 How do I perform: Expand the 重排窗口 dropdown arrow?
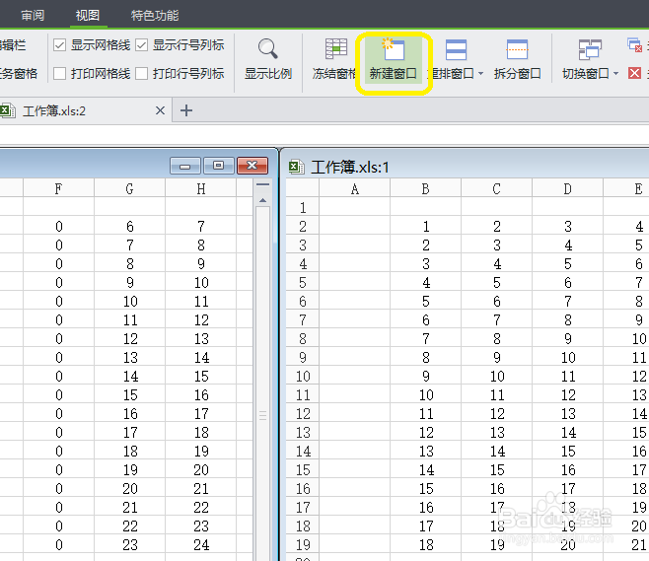pos(480,74)
